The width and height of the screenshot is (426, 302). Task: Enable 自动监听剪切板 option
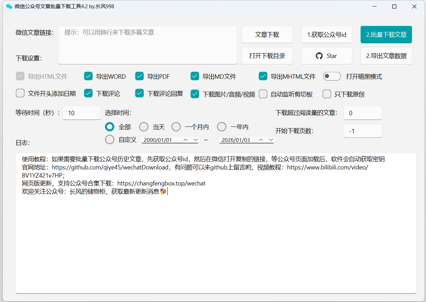[263, 94]
